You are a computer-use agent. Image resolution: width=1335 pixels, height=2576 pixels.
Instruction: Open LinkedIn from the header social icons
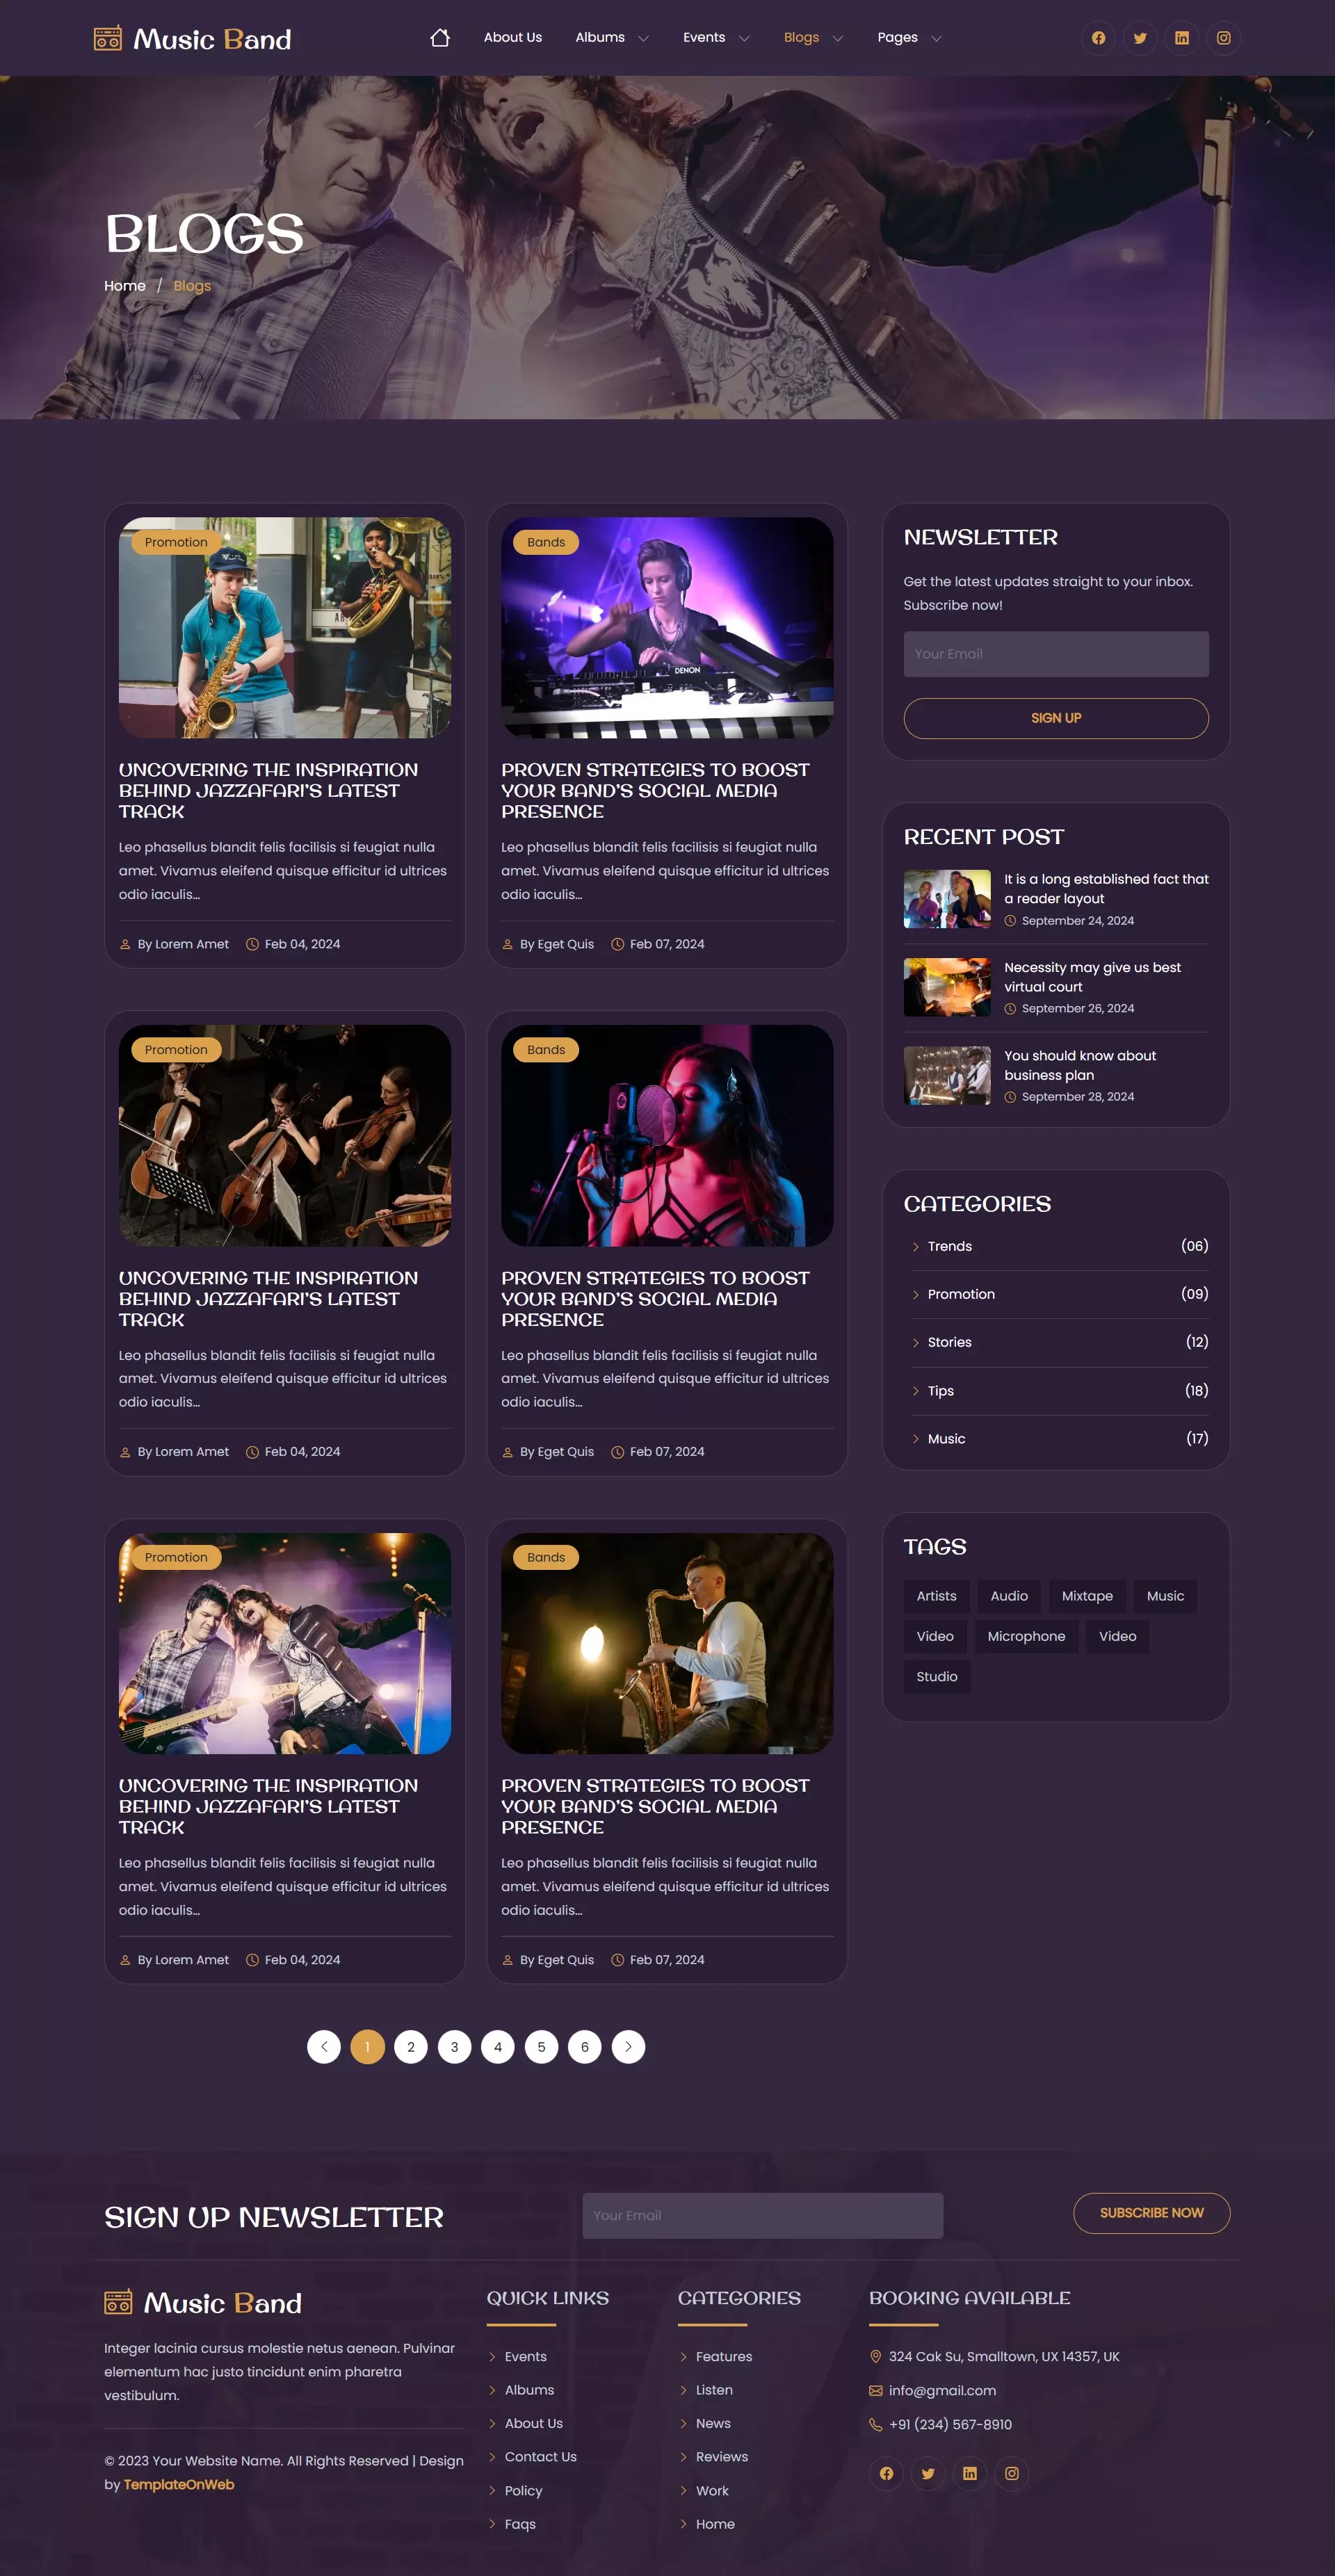(1181, 38)
